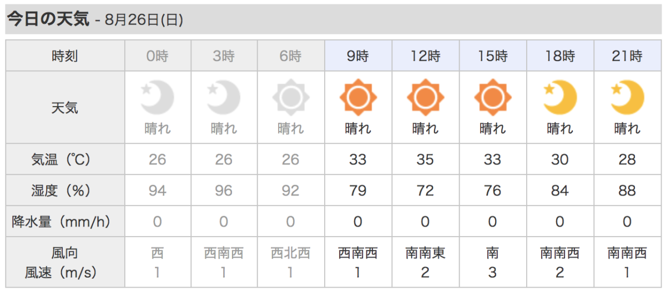Click the grey moon icon at 3時
The image size is (666, 291).
pyautogui.click(x=224, y=98)
